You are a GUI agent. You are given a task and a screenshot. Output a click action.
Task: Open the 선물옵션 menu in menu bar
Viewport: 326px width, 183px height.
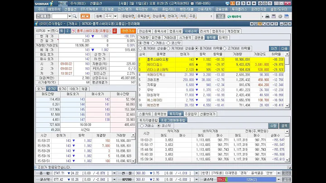point(71,10)
